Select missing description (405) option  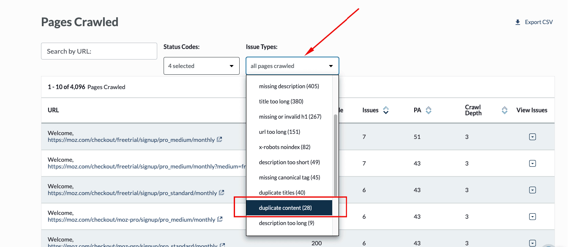coord(289,86)
